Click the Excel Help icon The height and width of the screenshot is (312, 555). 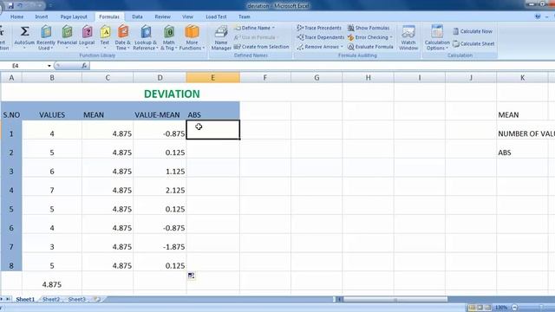(x=538, y=16)
